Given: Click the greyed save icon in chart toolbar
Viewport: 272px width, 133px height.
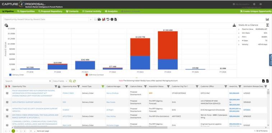Looking at the screenshot, I should (95, 20).
